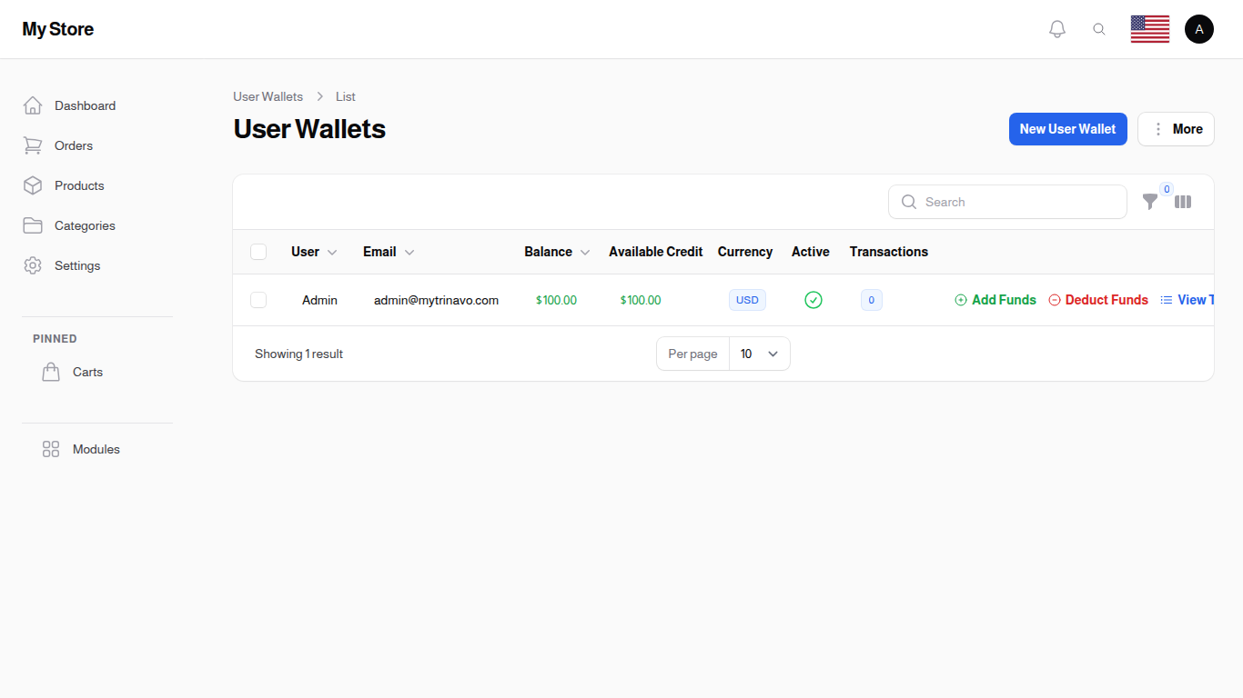Check the select-all checkbox in table header

click(x=258, y=252)
